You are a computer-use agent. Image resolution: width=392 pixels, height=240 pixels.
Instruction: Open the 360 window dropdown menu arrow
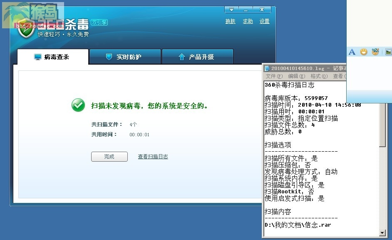231,10
